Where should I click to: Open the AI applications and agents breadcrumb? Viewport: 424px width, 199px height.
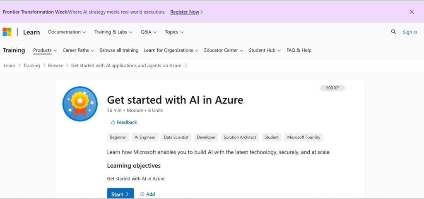(x=126, y=66)
